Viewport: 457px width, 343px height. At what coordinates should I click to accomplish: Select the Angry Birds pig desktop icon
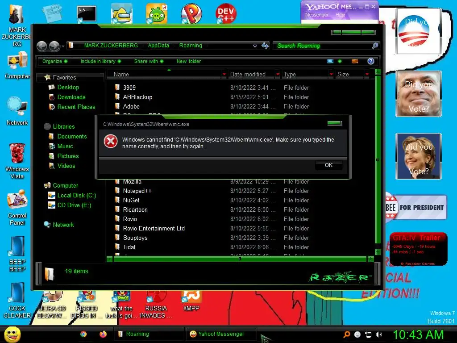pyautogui.click(x=157, y=14)
